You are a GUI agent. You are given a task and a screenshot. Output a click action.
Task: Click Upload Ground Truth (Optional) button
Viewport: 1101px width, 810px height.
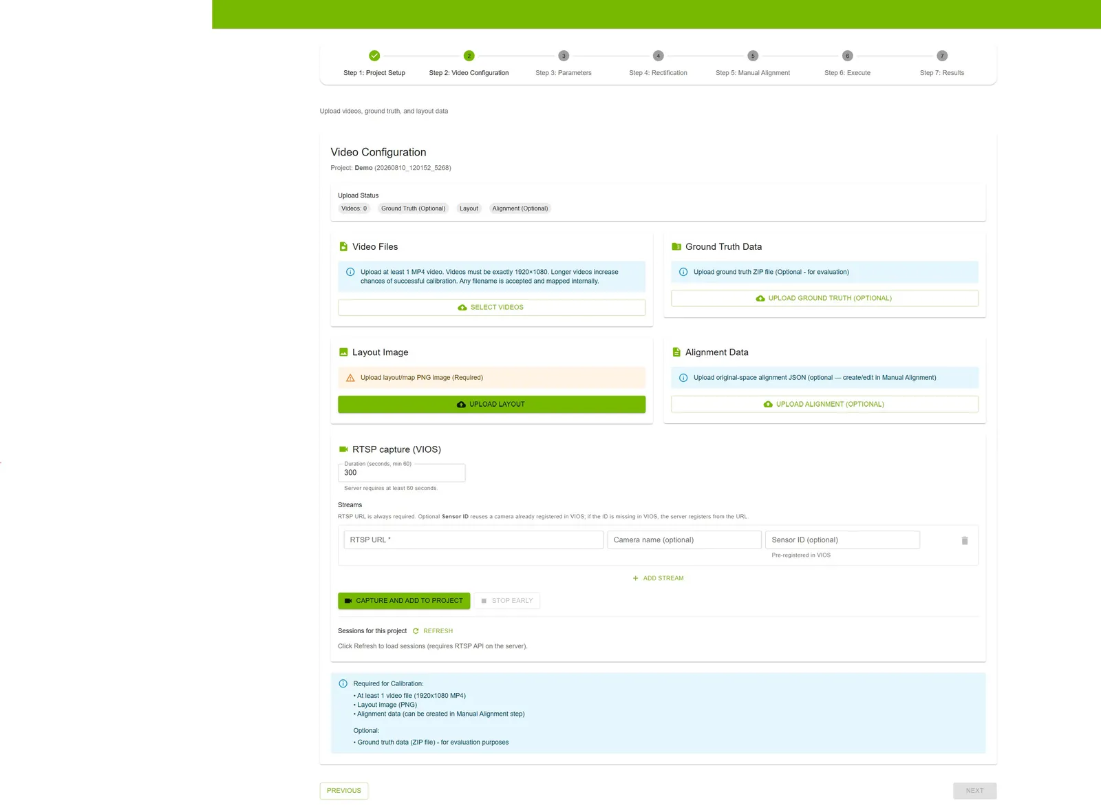tap(824, 298)
